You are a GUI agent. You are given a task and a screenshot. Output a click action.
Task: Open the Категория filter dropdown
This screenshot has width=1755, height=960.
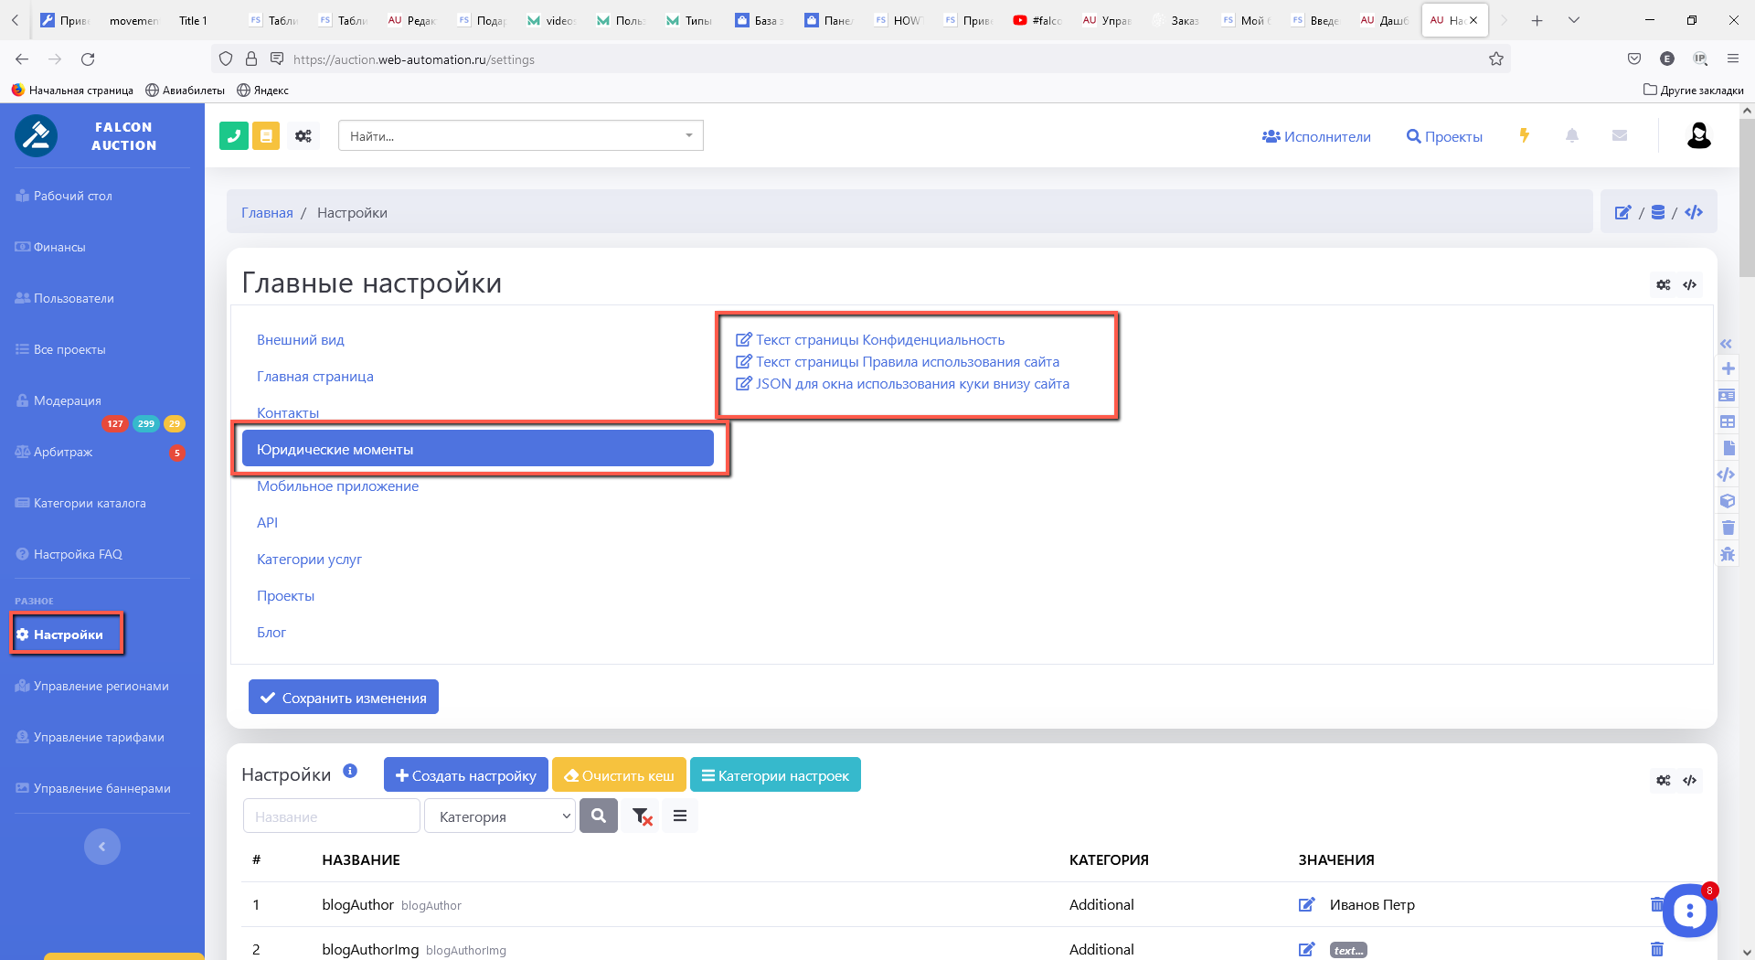499,816
